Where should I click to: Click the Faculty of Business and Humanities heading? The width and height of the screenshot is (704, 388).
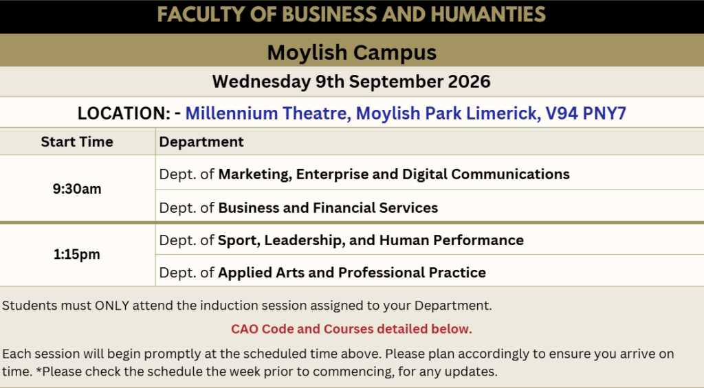(x=351, y=14)
